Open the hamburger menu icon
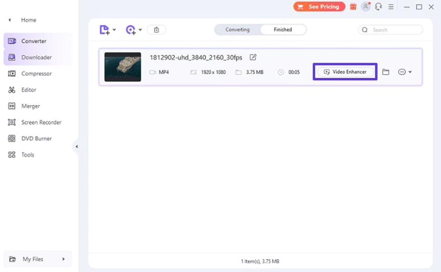Image resolution: width=441 pixels, height=272 pixels. (x=391, y=7)
